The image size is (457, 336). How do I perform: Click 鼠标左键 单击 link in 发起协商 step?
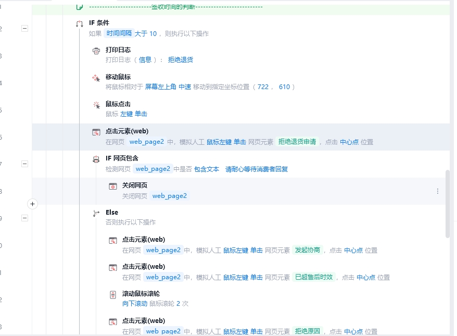point(243,251)
